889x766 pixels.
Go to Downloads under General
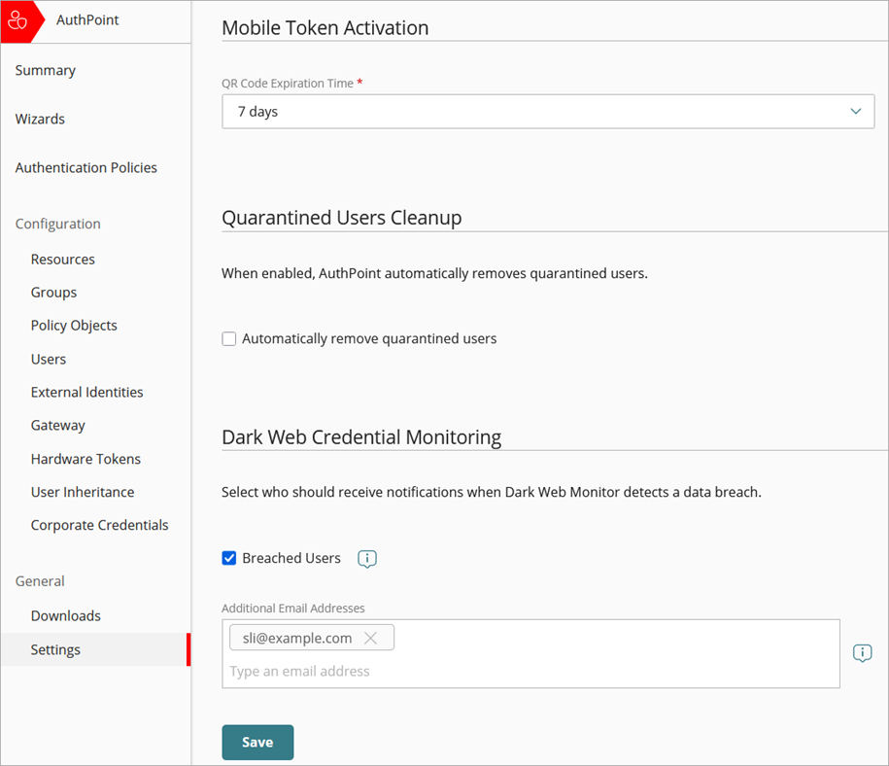[65, 616]
